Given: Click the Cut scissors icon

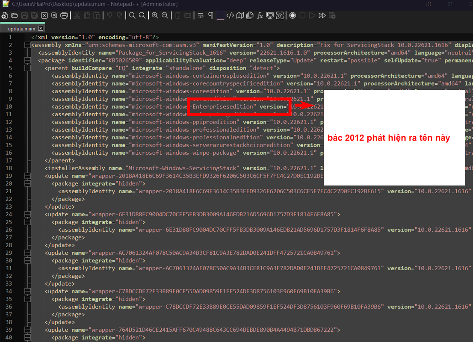Looking at the screenshot, I should click(77, 16).
